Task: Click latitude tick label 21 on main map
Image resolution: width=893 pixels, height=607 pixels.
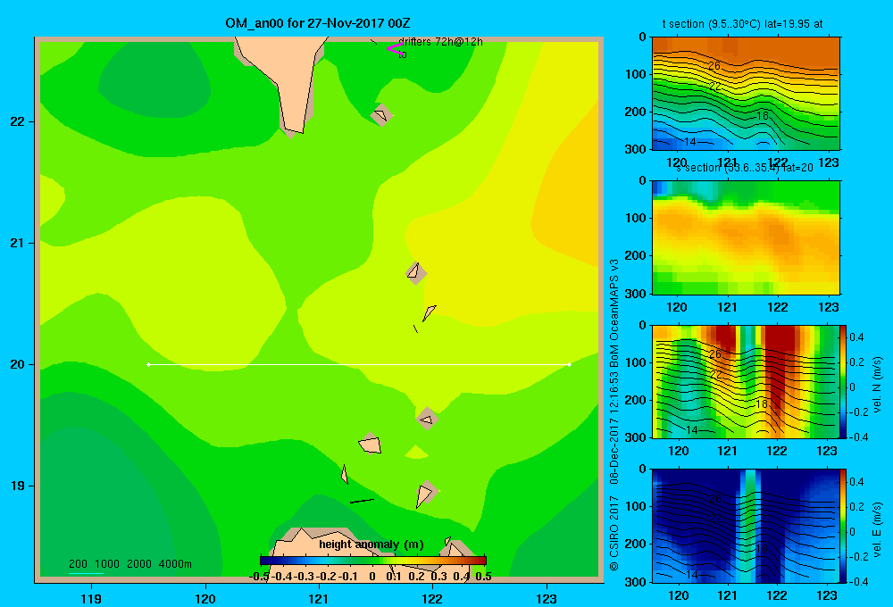Action: coord(18,243)
